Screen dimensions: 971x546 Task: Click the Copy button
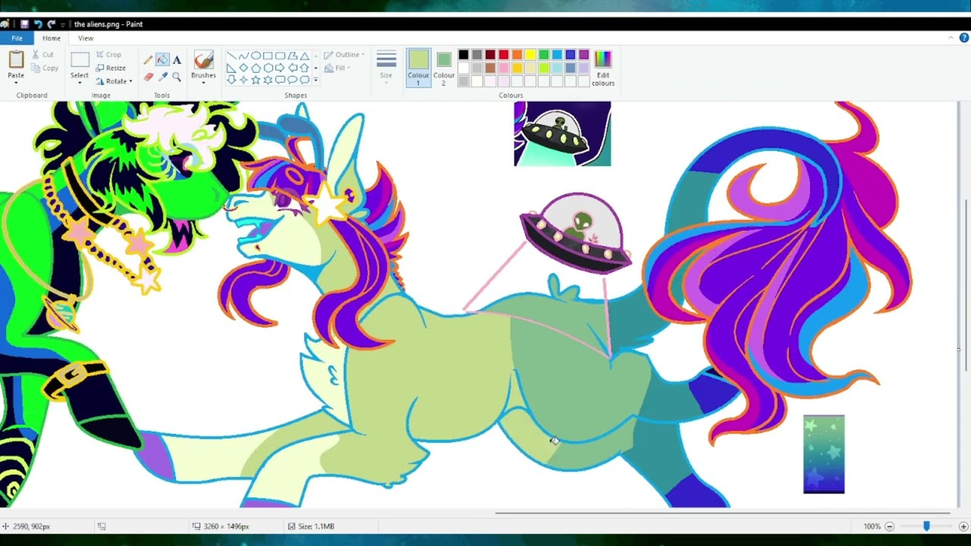pyautogui.click(x=44, y=68)
